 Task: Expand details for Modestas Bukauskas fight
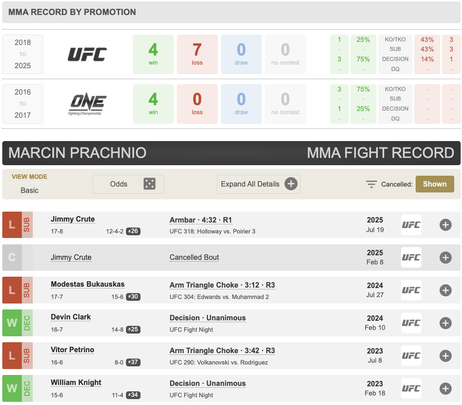coord(445,290)
